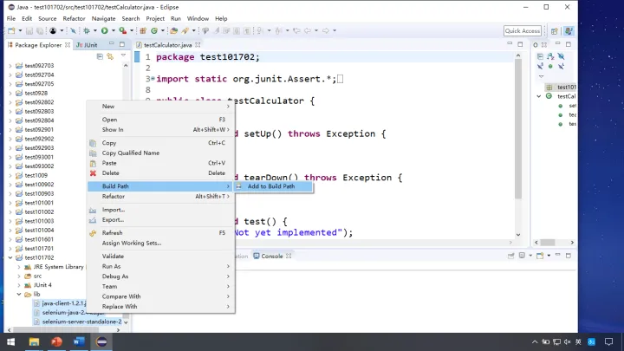The height and width of the screenshot is (351, 624).
Task: Select Add to Build Path submenu item
Action: 273,186
